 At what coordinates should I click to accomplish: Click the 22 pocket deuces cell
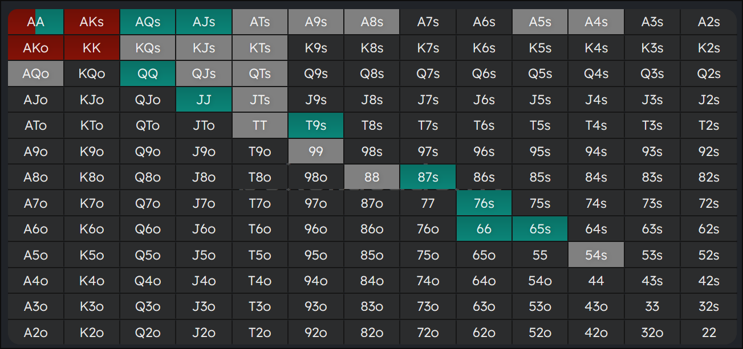coord(708,332)
